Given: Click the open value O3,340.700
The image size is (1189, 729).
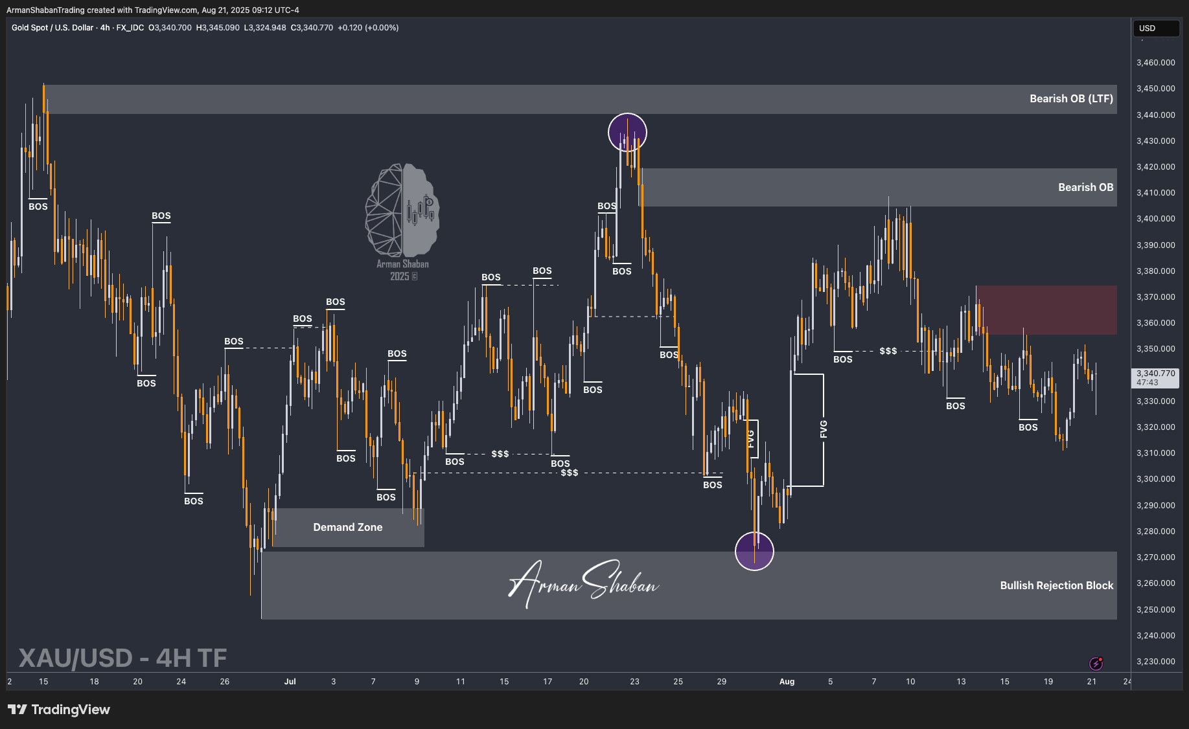Looking at the screenshot, I should coord(170,28).
